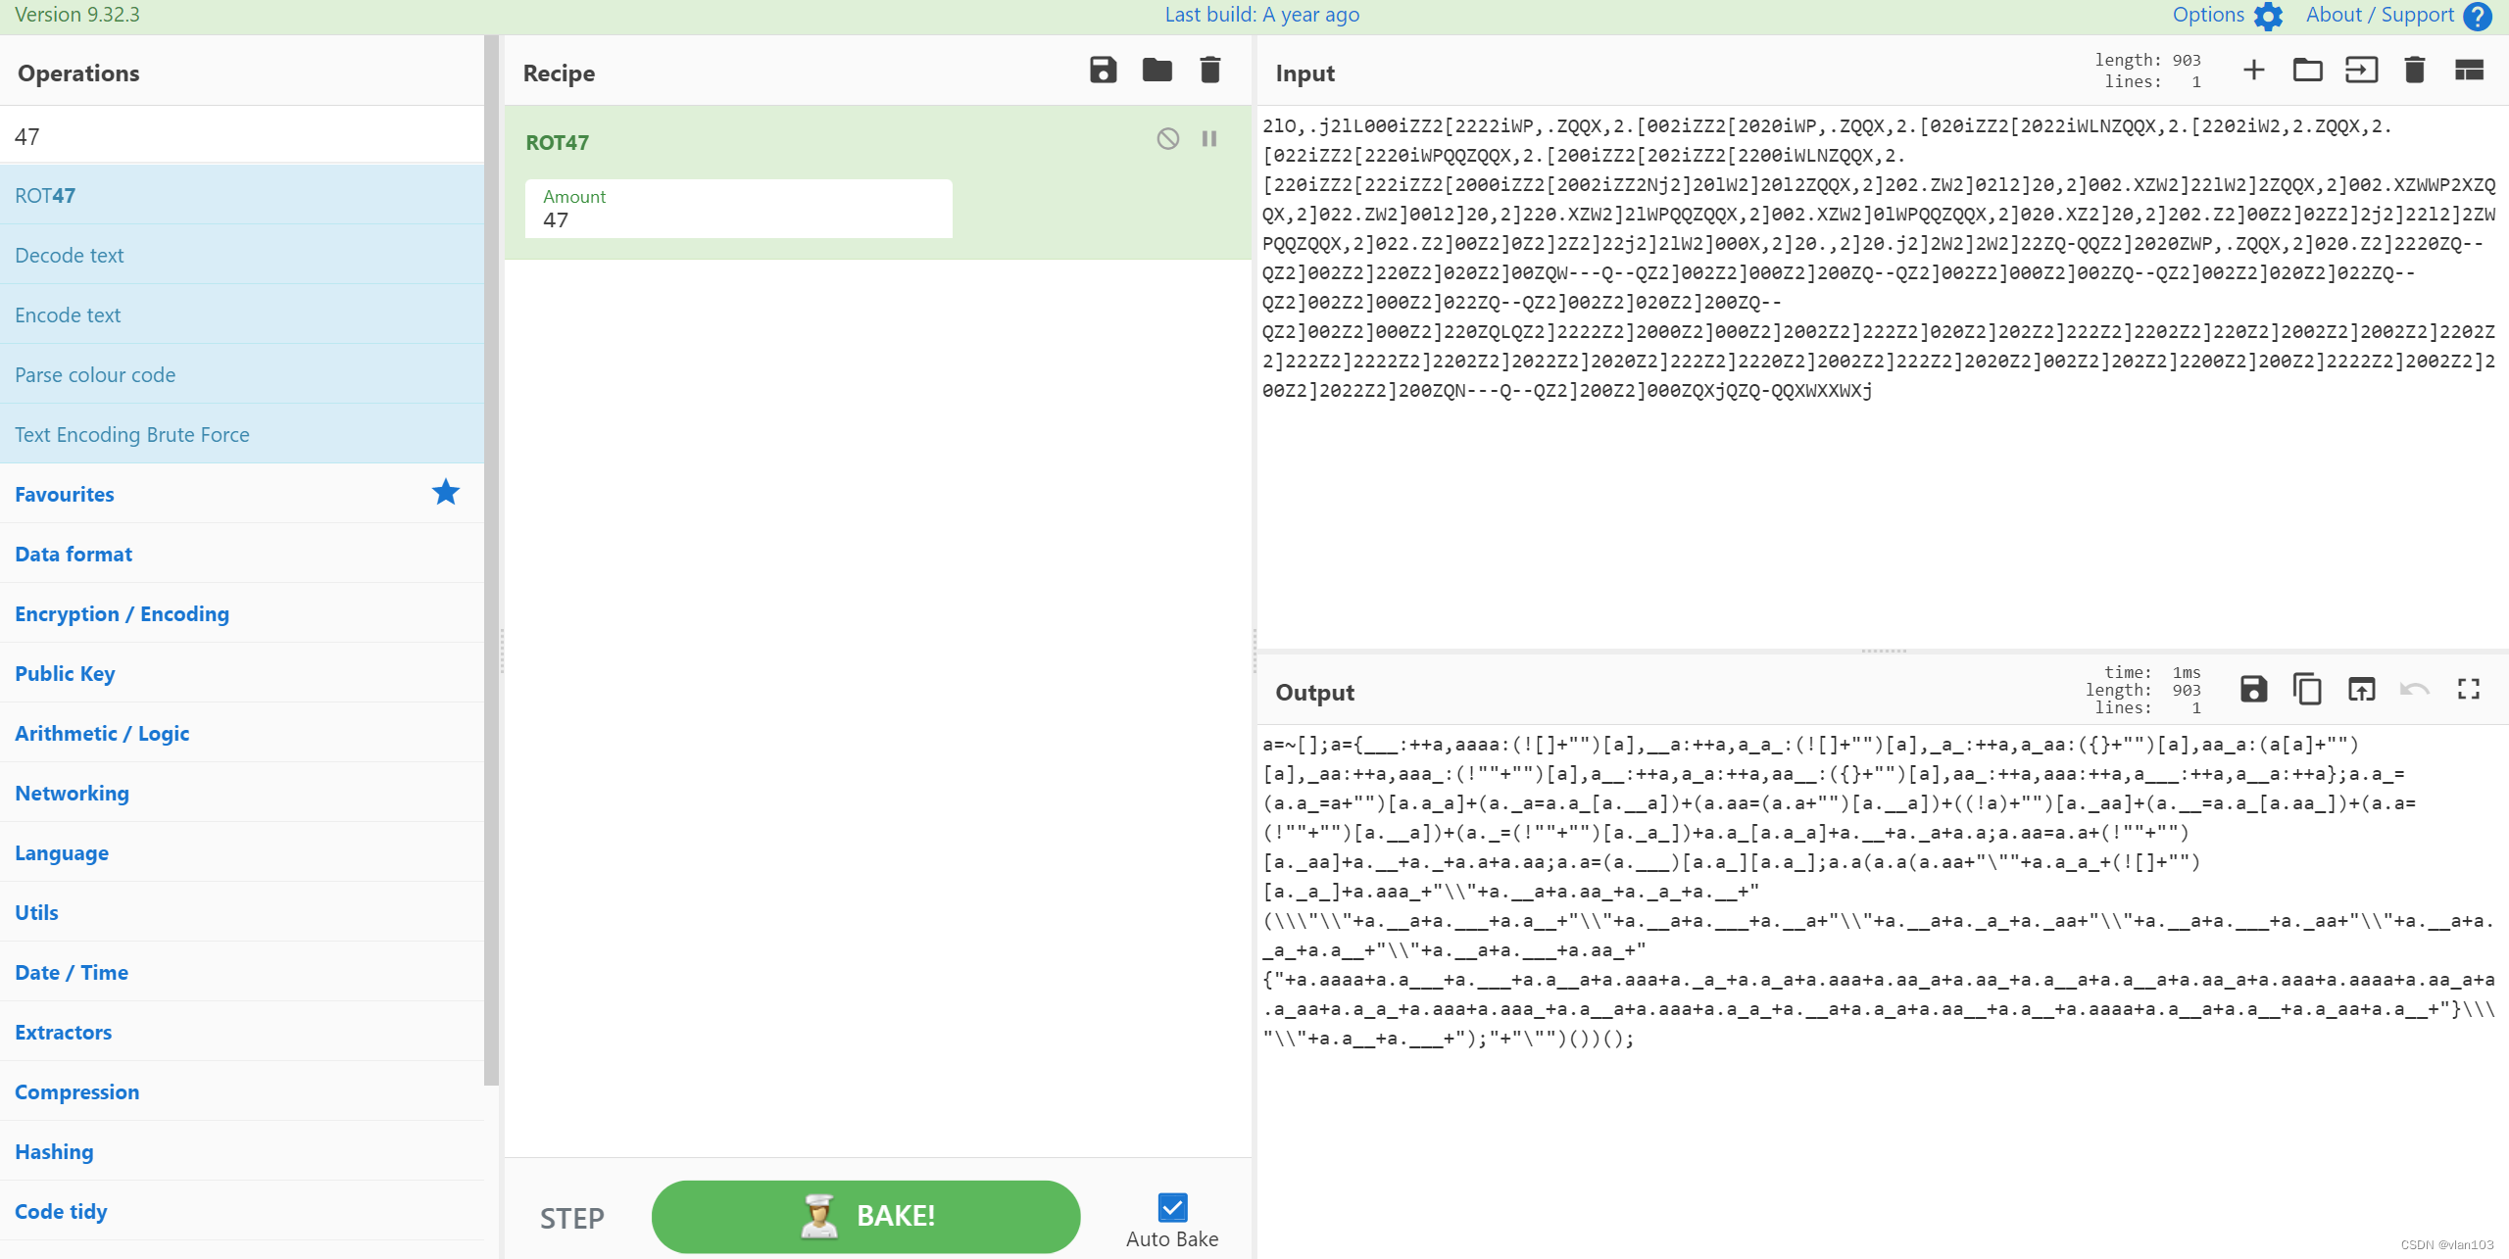Replace input with output icon
Viewport: 2509px width, 1259px height.
click(2361, 689)
